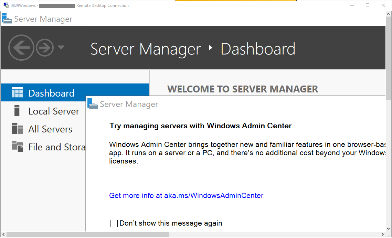Viewport: 392px width, 238px height.
Task: Close the Remote Desktop Connection window
Action: (x=383, y=5)
